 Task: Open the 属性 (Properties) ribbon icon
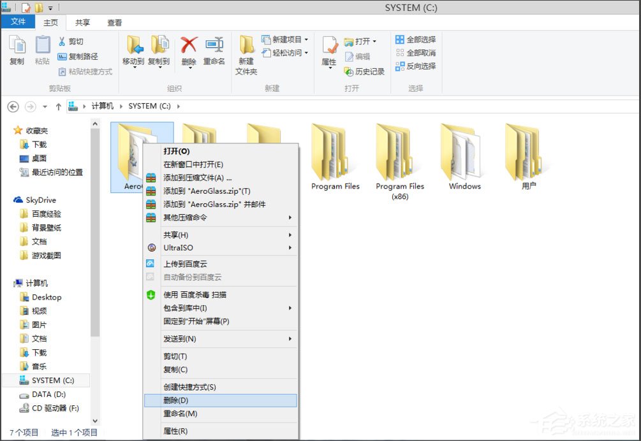pos(329,47)
